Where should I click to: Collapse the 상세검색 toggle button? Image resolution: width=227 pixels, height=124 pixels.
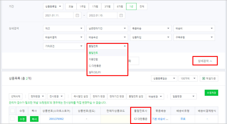[x=205, y=61]
